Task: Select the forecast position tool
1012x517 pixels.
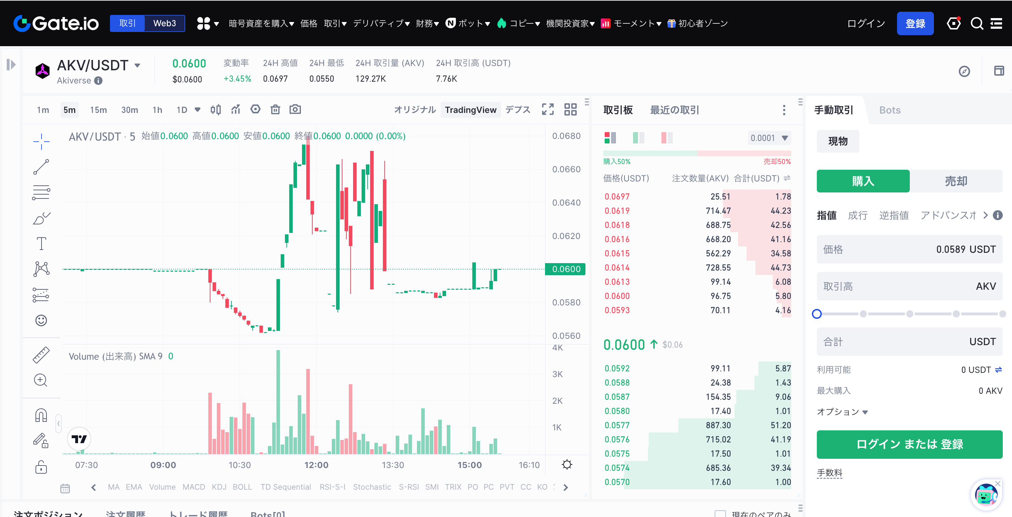Action: tap(41, 295)
